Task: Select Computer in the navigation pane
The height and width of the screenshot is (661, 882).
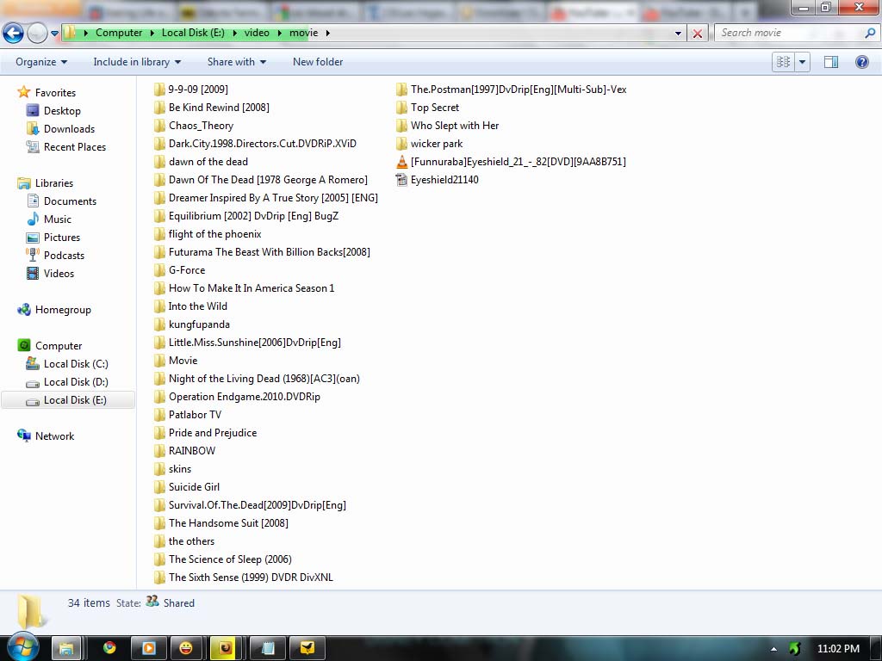Action: pyautogui.click(x=59, y=346)
